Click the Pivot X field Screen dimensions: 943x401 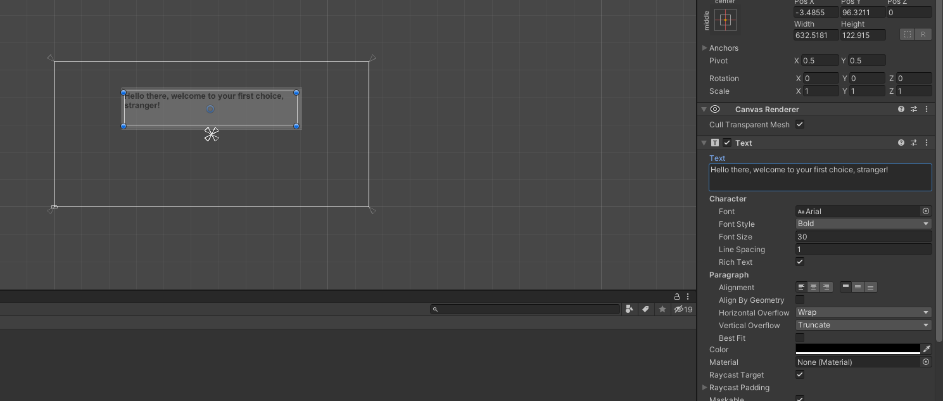[820, 61]
